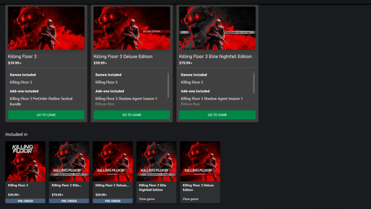371x209 pixels.
Task: Open cover art of the Elite Nightfall View game tile
Action: (x=156, y=161)
